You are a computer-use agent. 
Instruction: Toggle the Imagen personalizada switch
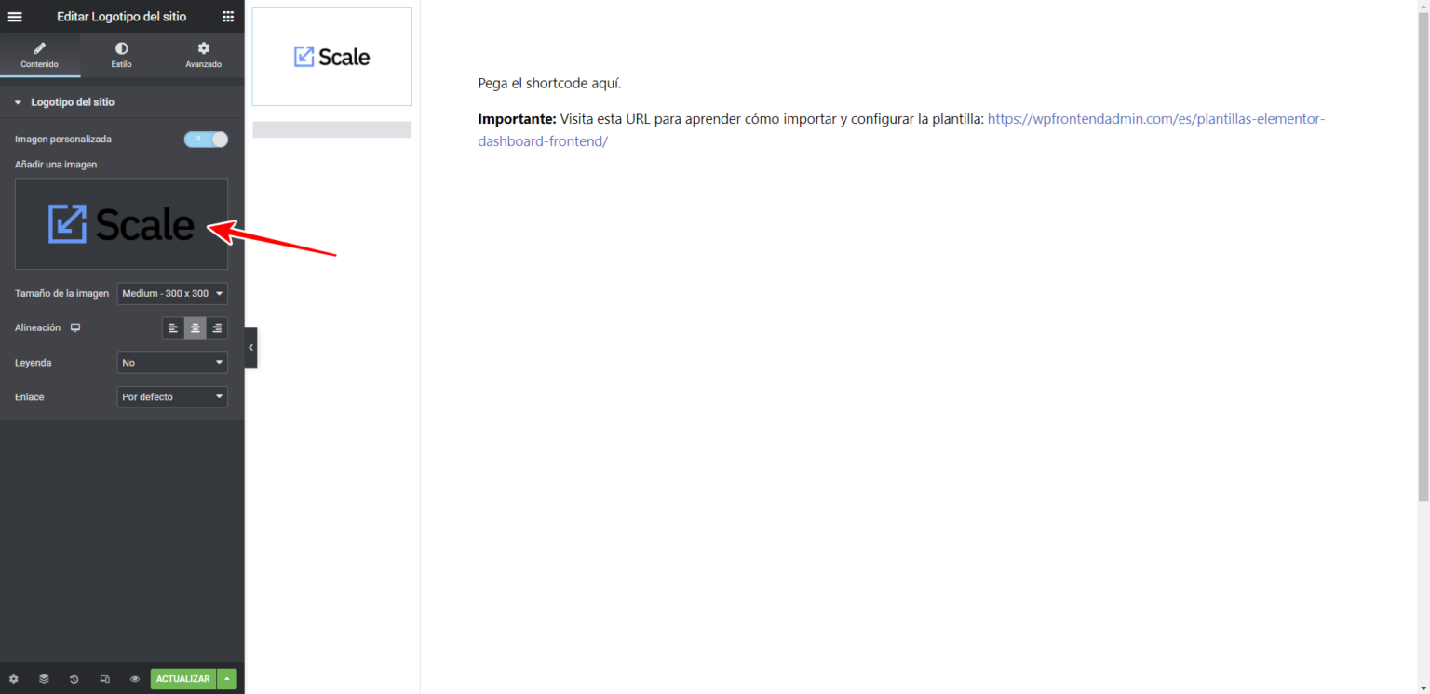tap(206, 140)
